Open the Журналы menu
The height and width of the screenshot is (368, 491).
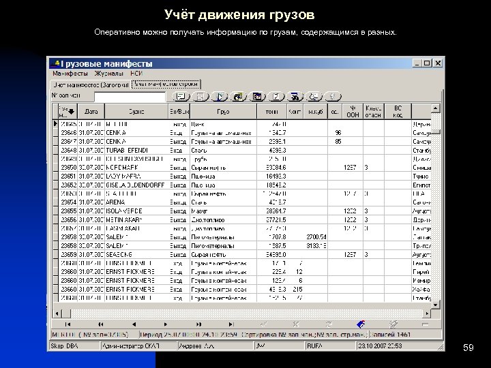[108, 74]
